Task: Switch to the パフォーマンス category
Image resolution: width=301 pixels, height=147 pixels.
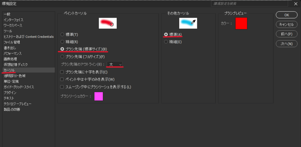Action: [13, 54]
